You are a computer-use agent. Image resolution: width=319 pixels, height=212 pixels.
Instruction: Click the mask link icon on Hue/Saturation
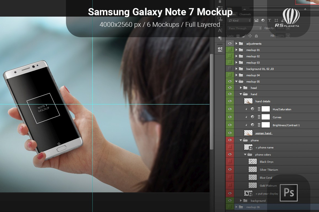click(x=259, y=109)
